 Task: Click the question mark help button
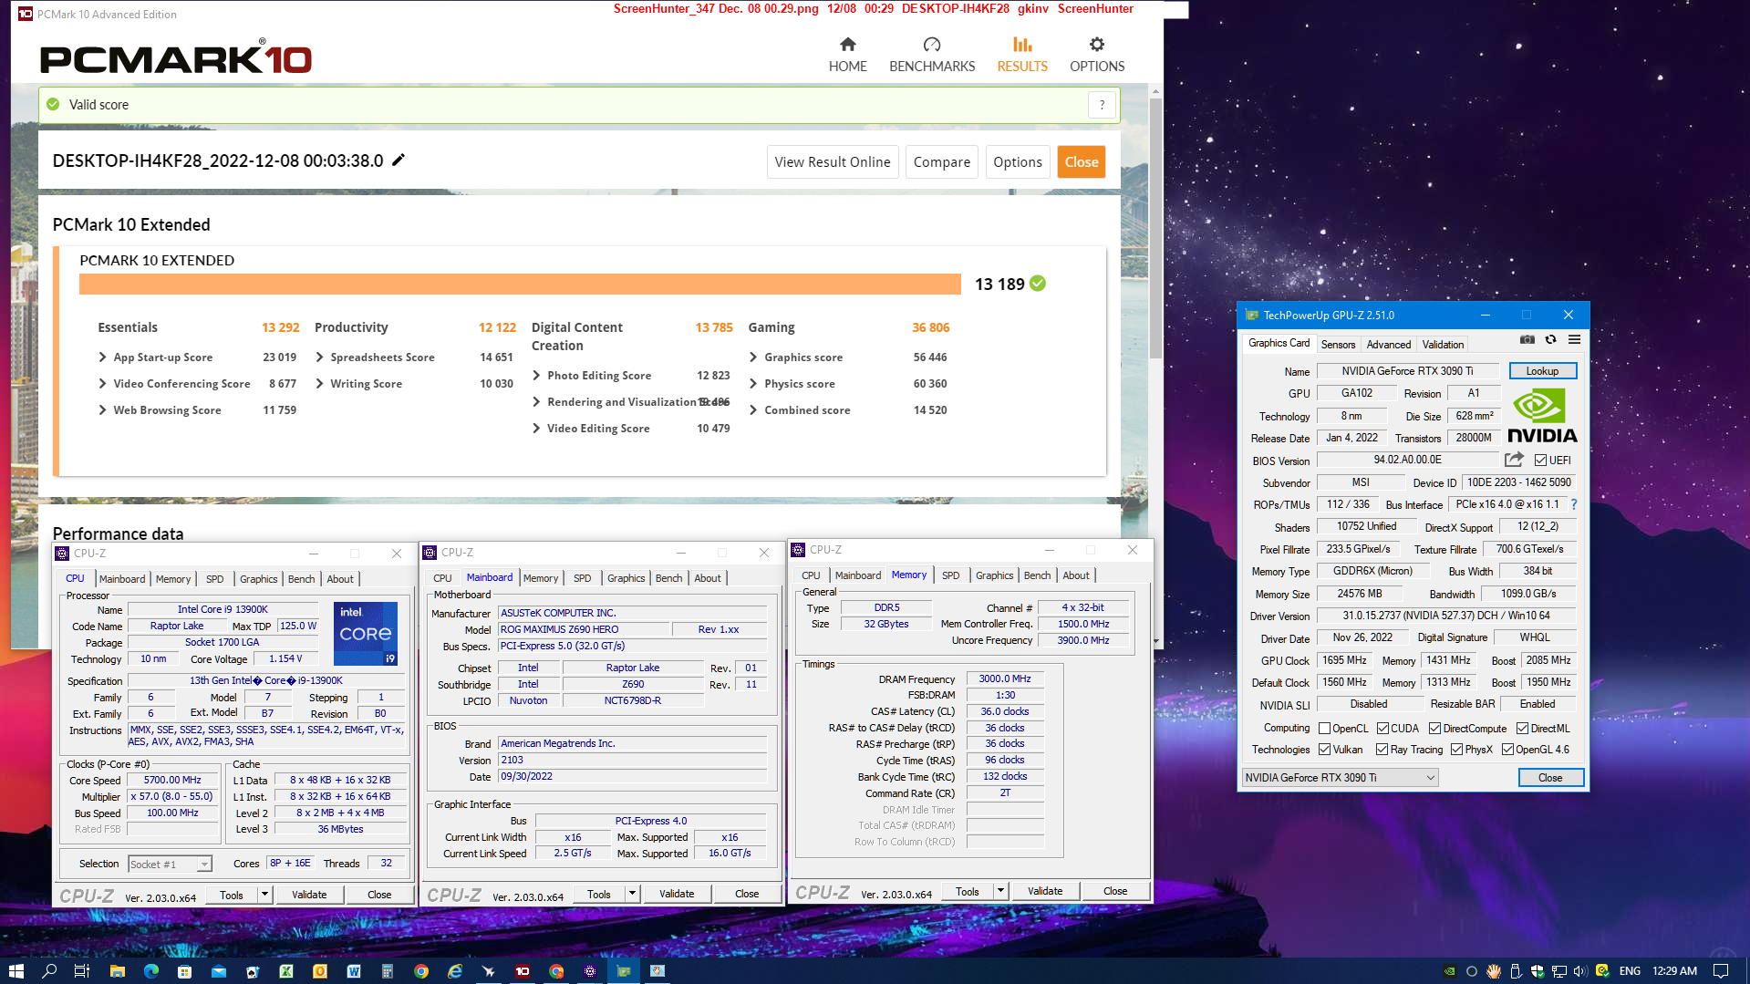coord(1102,105)
